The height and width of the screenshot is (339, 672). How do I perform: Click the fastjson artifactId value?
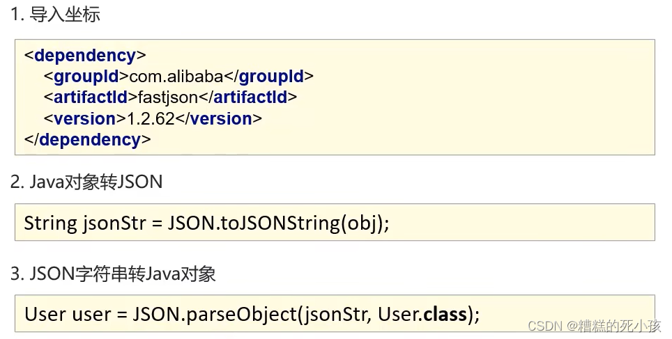click(168, 97)
